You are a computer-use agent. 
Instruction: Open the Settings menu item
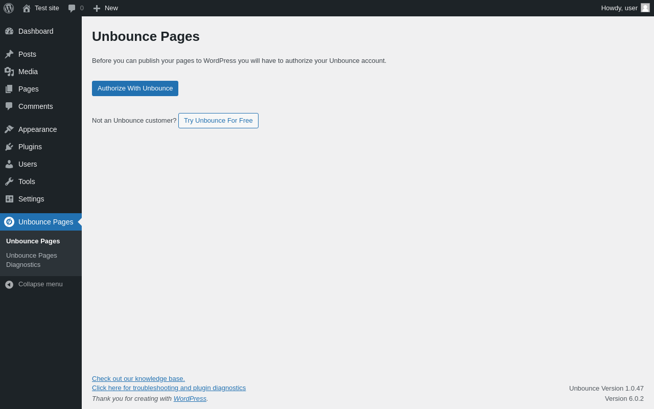[31, 199]
